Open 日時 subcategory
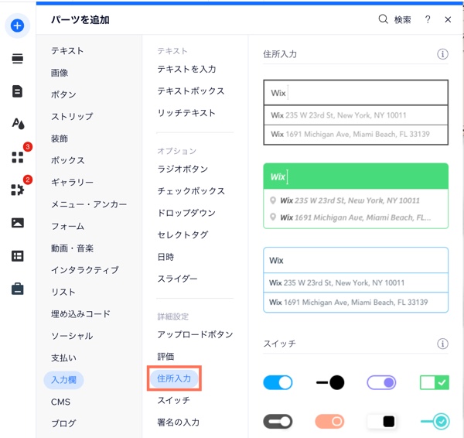The image size is (464, 438). pos(165,257)
